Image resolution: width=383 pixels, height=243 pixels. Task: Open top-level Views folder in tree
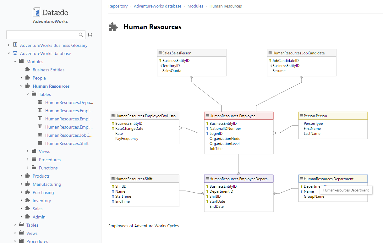pos(32,233)
